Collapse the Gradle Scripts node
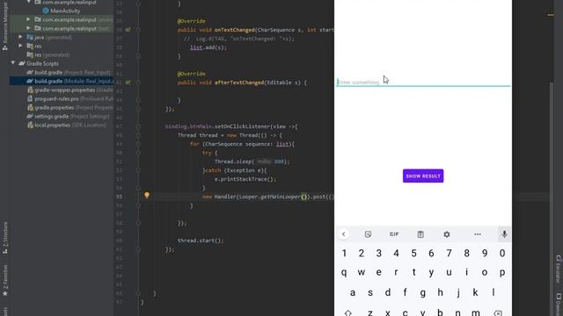563x316 pixels. coord(13,63)
